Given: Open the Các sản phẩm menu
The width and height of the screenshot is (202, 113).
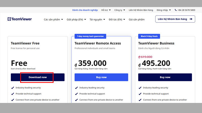Looking at the screenshot, I should tap(53, 19).
